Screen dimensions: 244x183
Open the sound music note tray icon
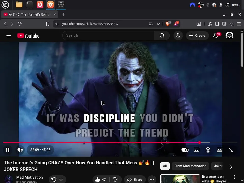click(227, 5)
